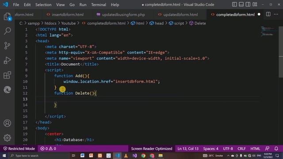Open the Terminal menu
The width and height of the screenshot is (283, 159).
click(98, 5)
